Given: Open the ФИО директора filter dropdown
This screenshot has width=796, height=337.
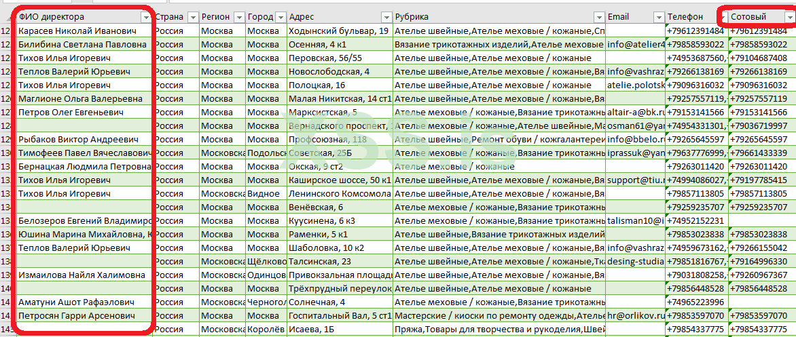Looking at the screenshot, I should 146,17.
